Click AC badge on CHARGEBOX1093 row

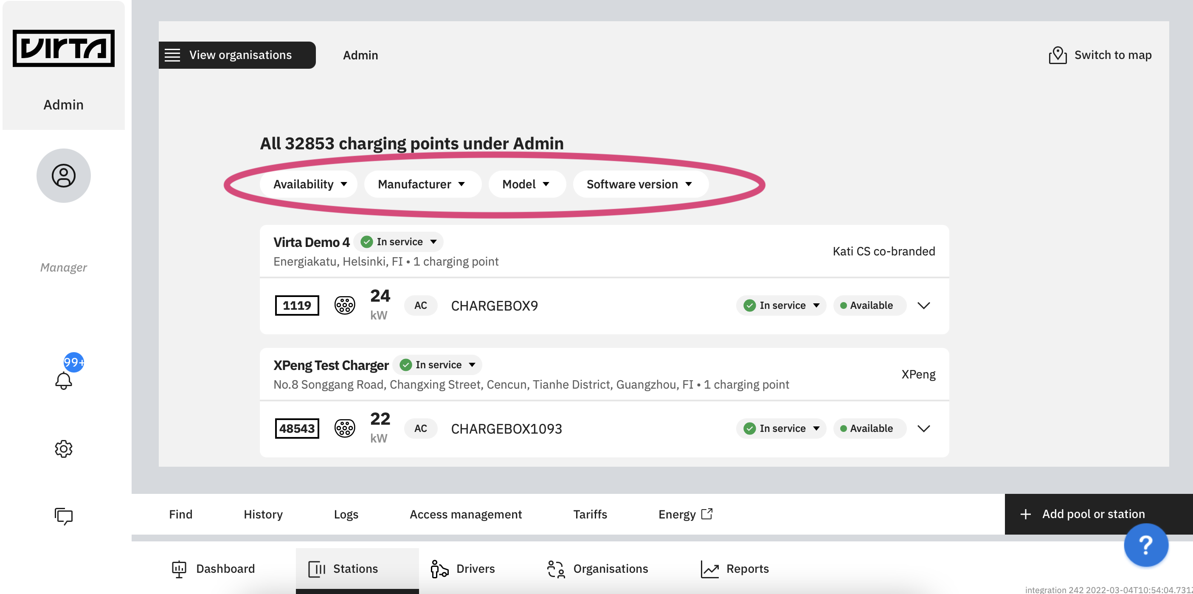(420, 429)
